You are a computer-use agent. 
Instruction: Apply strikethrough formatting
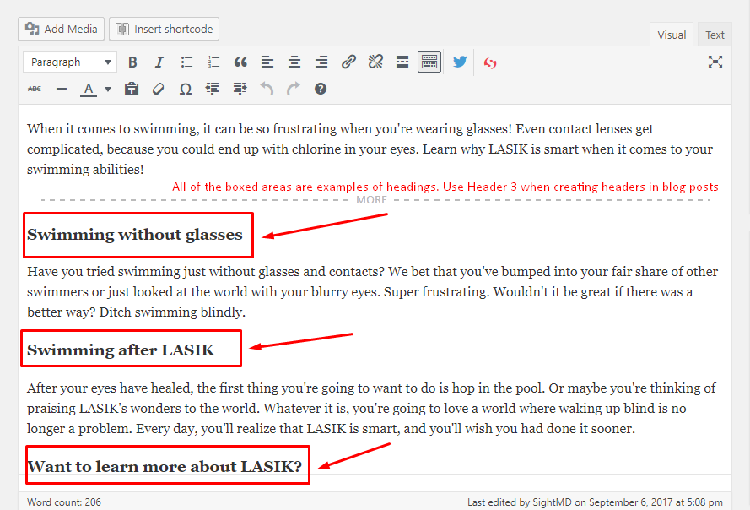point(34,88)
